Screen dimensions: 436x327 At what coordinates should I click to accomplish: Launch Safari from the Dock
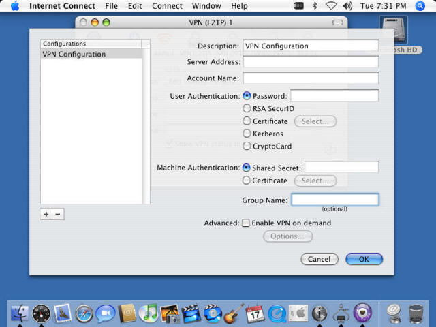[x=84, y=313]
